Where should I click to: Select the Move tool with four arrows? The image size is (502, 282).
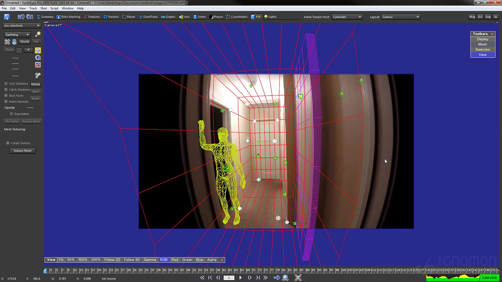pyautogui.click(x=38, y=50)
